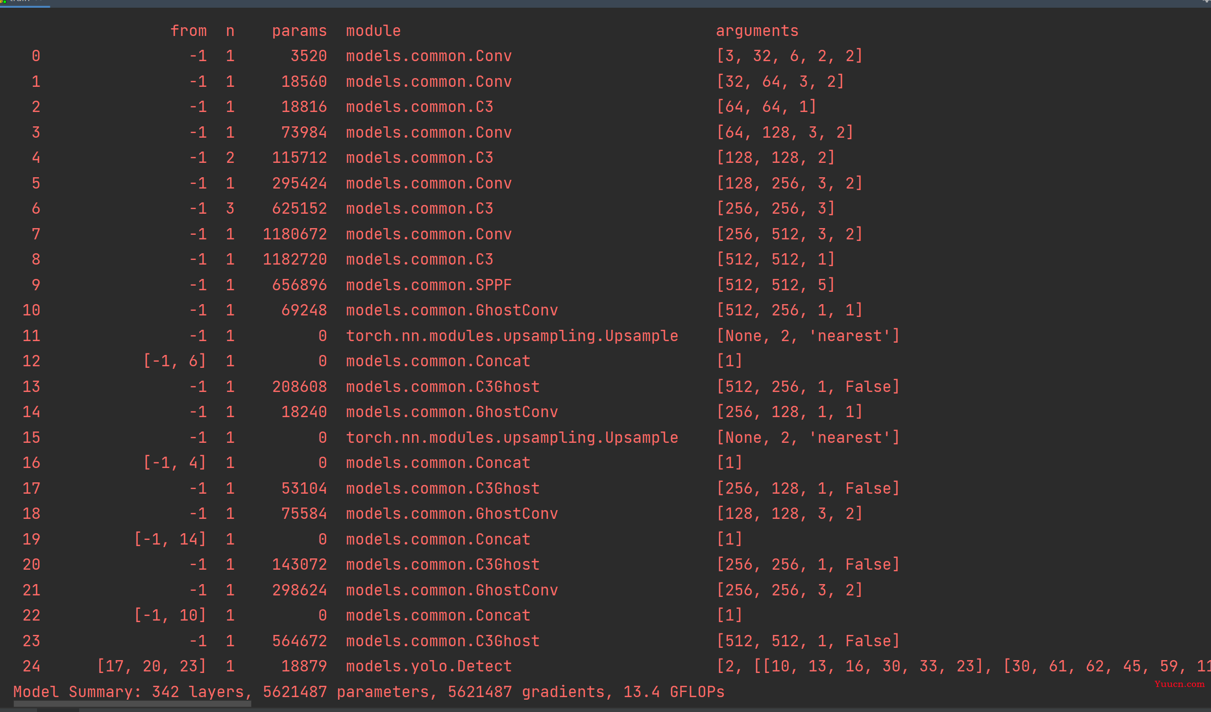1211x712 pixels.
Task: Click the parameter count 1182720
Action: (295, 259)
